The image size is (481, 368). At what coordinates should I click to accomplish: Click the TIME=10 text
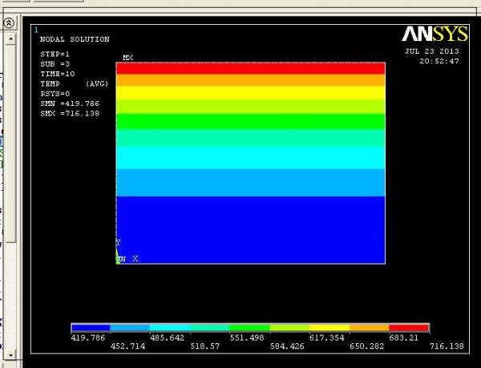[58, 74]
